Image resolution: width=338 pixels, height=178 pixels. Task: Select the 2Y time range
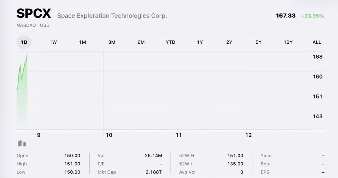tap(229, 42)
